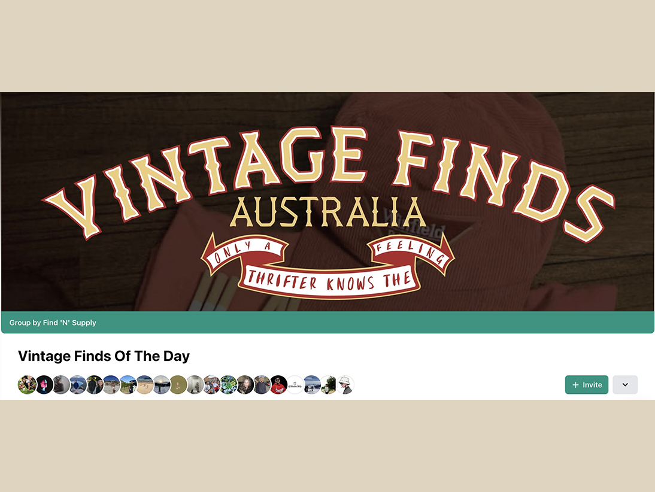Open member avatar in red hoodie
The width and height of the screenshot is (655, 492).
point(278,385)
